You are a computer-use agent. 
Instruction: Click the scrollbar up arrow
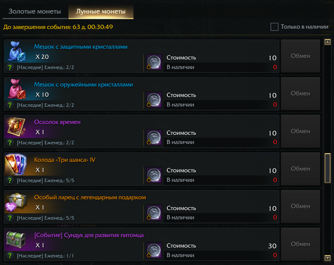(x=327, y=42)
